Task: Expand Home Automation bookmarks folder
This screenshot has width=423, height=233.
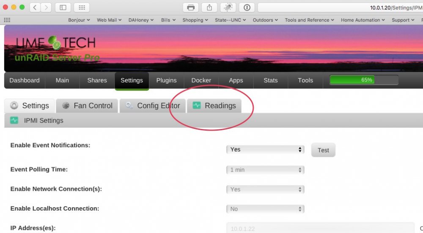Action: click(363, 20)
